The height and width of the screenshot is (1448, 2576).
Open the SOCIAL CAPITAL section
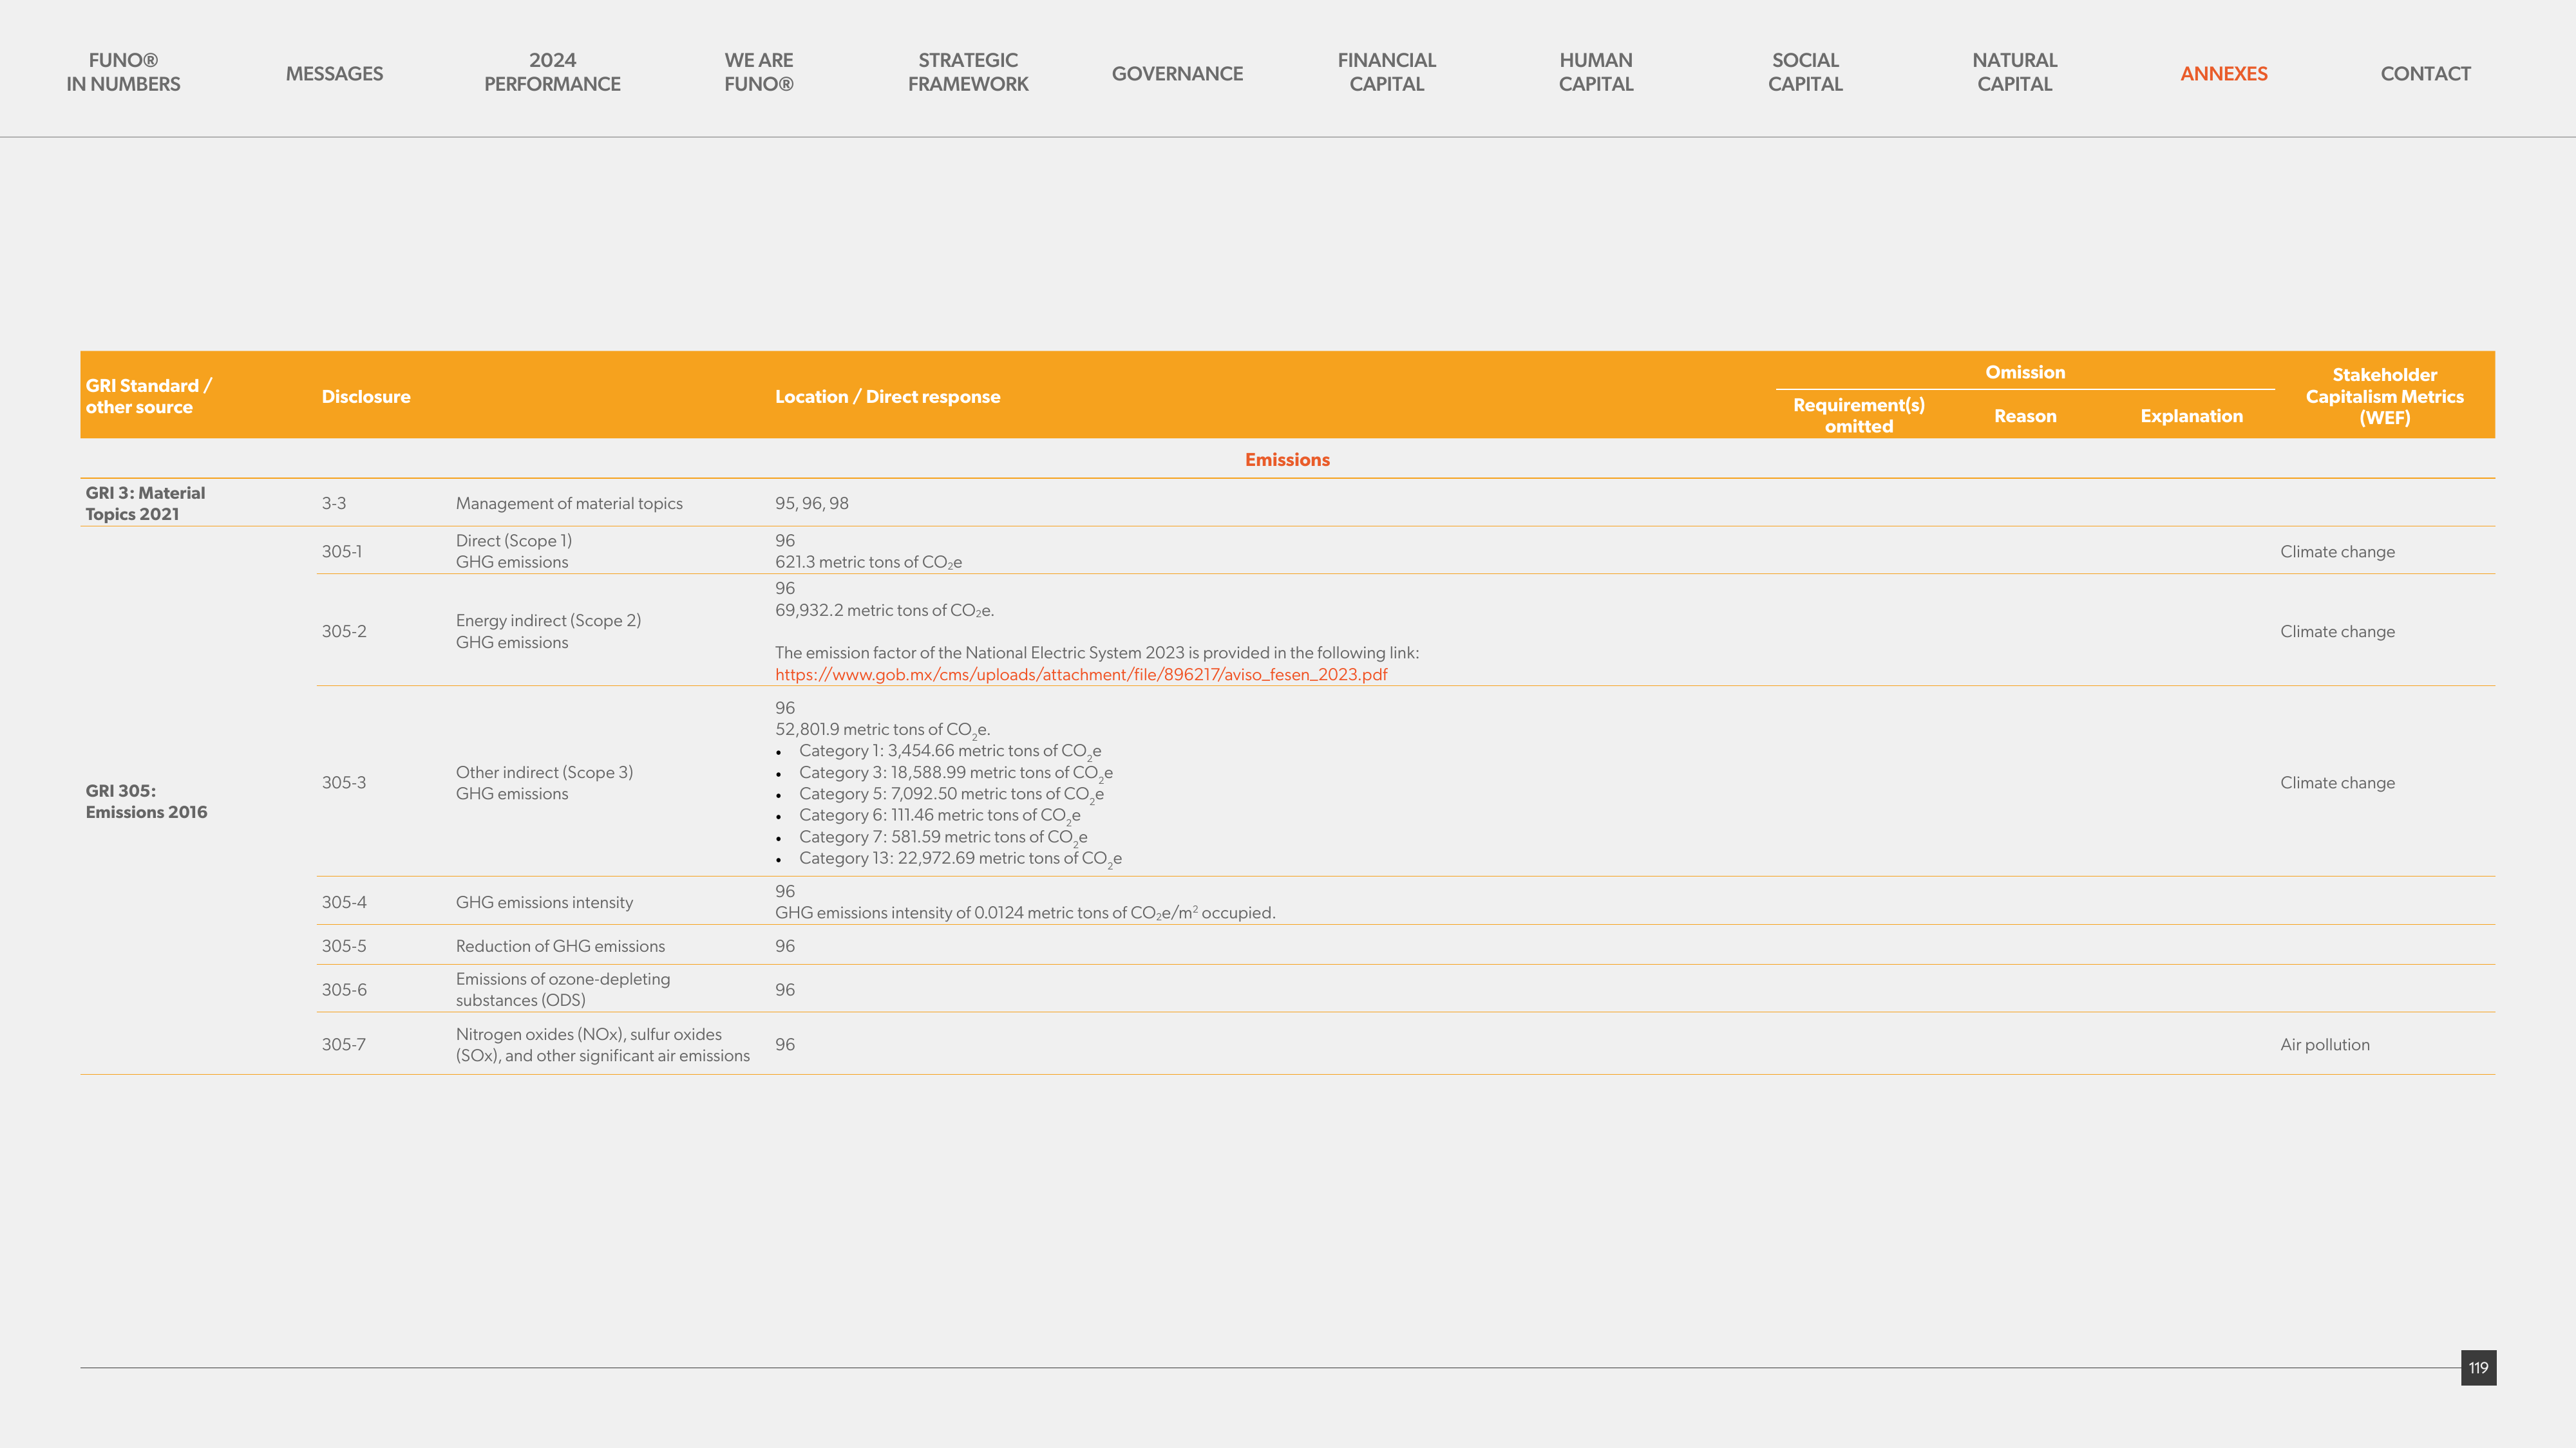tap(1805, 72)
